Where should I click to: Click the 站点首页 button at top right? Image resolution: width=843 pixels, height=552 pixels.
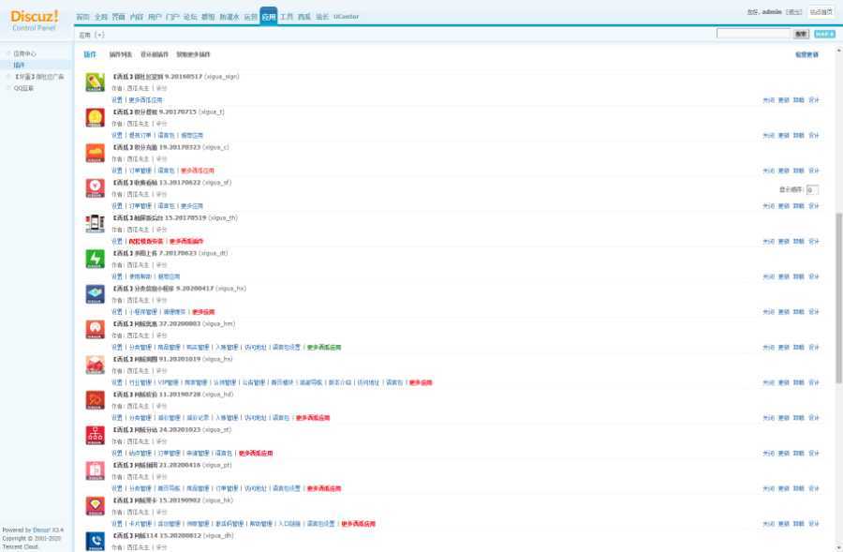tap(821, 11)
